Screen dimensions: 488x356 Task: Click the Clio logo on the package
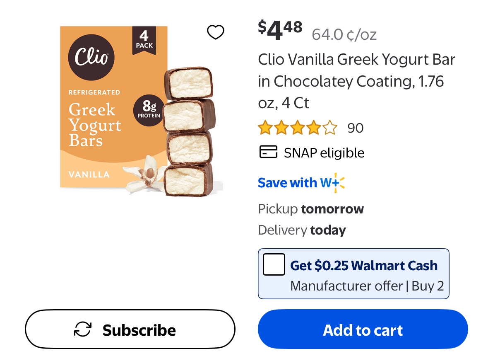(x=91, y=57)
